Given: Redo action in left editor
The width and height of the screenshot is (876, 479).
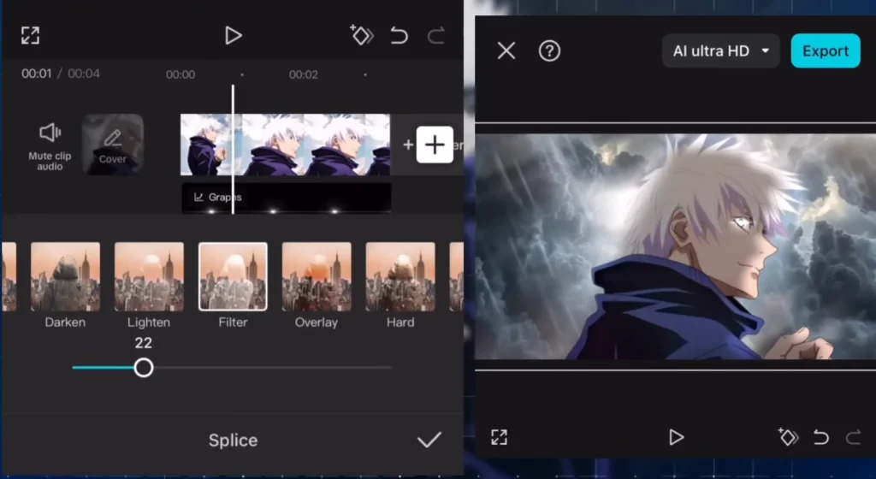Looking at the screenshot, I should (435, 36).
